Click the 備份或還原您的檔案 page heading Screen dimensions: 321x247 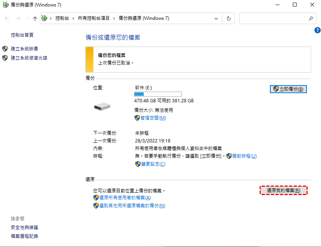click(113, 37)
